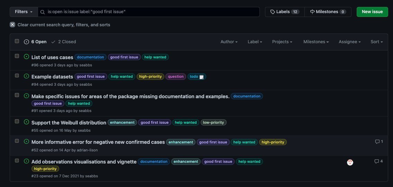Select checkbox for observations visualisations issue
This screenshot has height=187, width=393.
[x=17, y=160]
